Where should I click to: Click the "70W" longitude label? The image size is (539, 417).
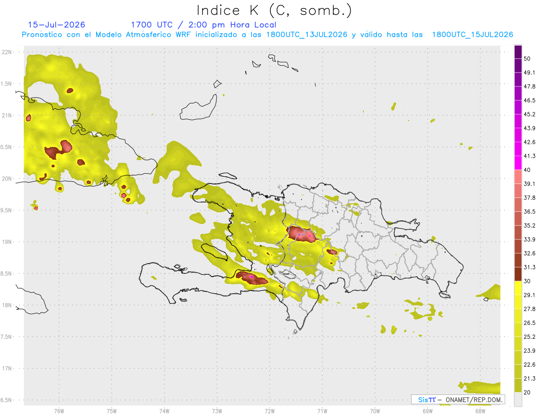(x=375, y=410)
